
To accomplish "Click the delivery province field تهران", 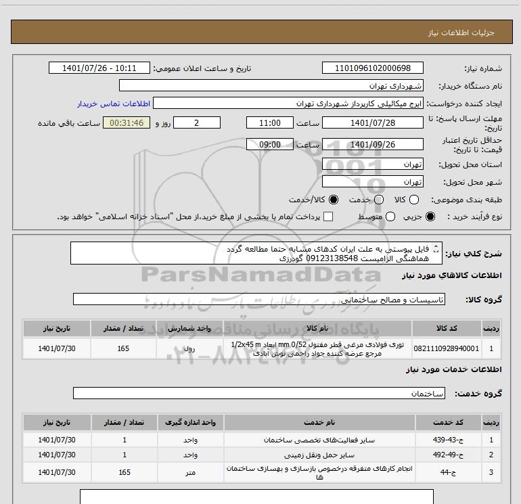I will point(372,164).
